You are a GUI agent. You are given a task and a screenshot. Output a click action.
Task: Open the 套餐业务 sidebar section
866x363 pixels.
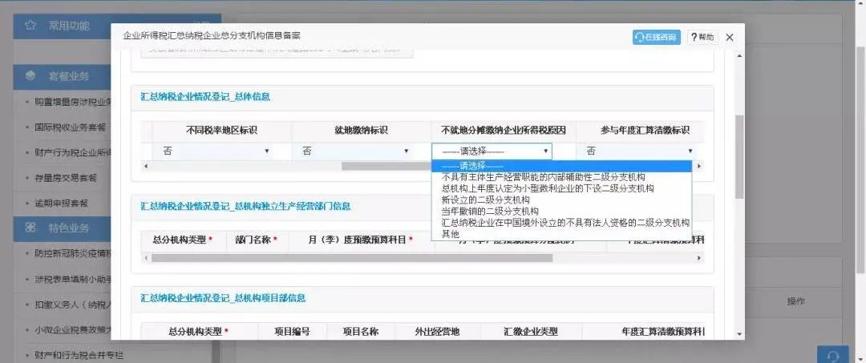62,76
